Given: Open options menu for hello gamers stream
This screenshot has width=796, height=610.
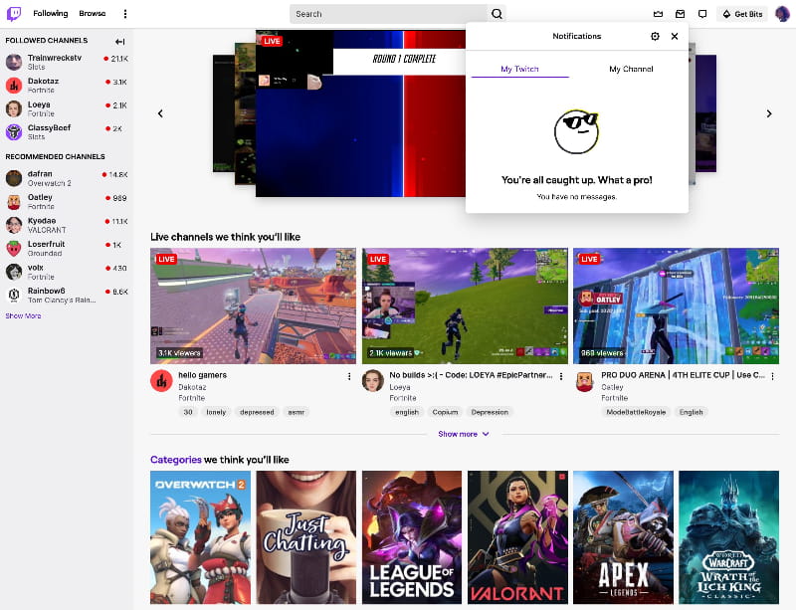Looking at the screenshot, I should pos(349,376).
